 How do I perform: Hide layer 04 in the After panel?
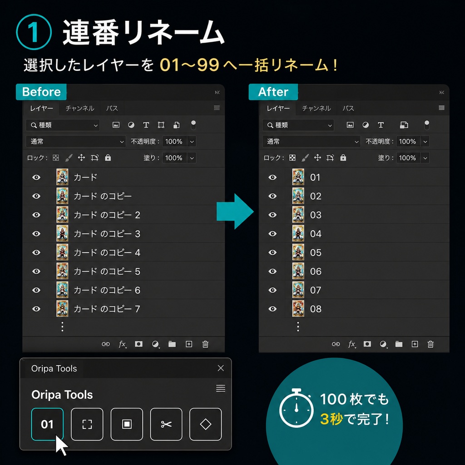pos(272,234)
